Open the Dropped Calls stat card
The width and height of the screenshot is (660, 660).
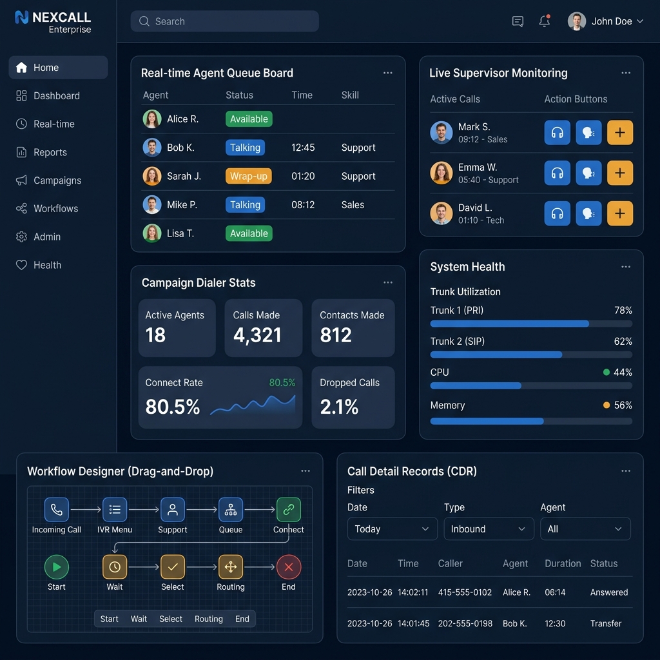[x=353, y=397]
